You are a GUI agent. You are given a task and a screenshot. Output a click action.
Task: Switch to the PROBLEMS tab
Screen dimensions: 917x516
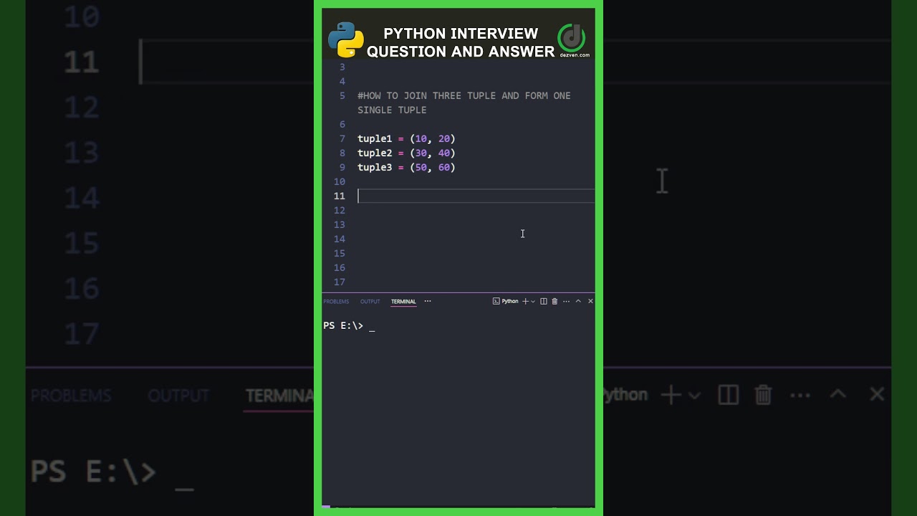click(336, 302)
